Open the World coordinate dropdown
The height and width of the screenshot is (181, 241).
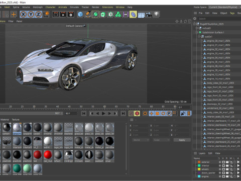point(141,140)
